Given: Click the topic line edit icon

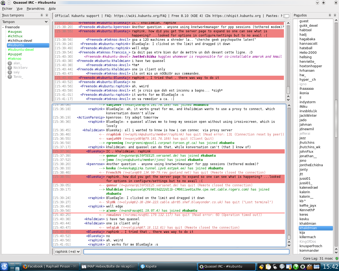Looking at the screenshot, I should pos(286,16).
